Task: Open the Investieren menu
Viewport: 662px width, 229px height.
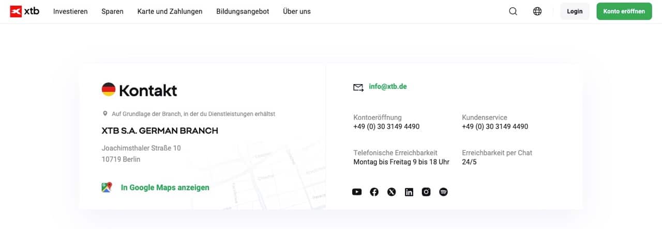Action: point(70,11)
